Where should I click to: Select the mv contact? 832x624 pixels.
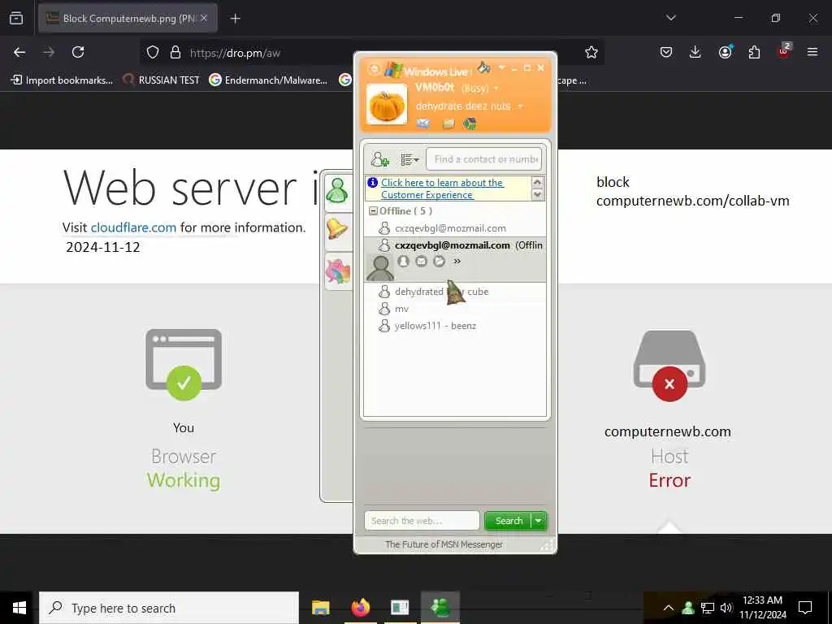(401, 309)
